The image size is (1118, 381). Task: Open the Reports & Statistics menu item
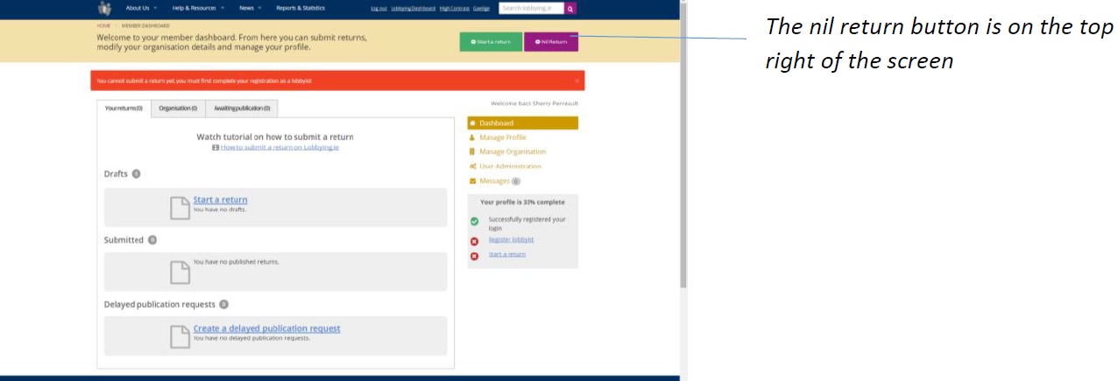click(300, 8)
